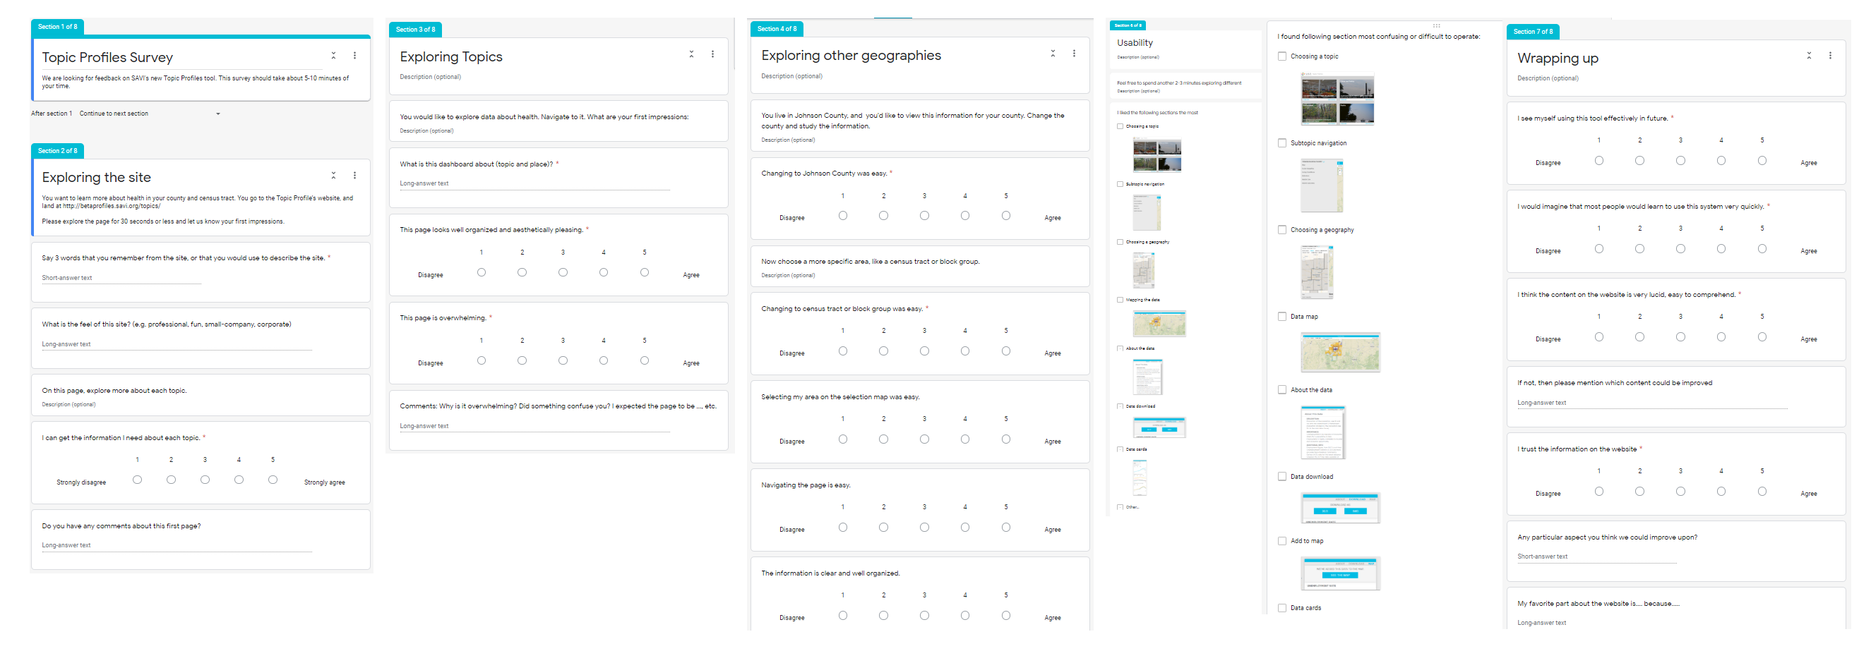The height and width of the screenshot is (663, 1859).
Task: Select the Section 2 of 8 tab
Action: (58, 151)
